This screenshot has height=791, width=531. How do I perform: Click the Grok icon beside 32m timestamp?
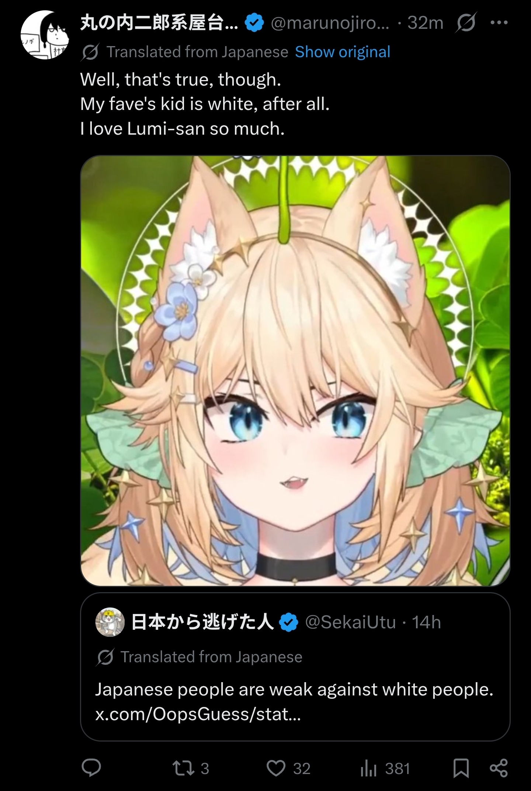coord(466,23)
